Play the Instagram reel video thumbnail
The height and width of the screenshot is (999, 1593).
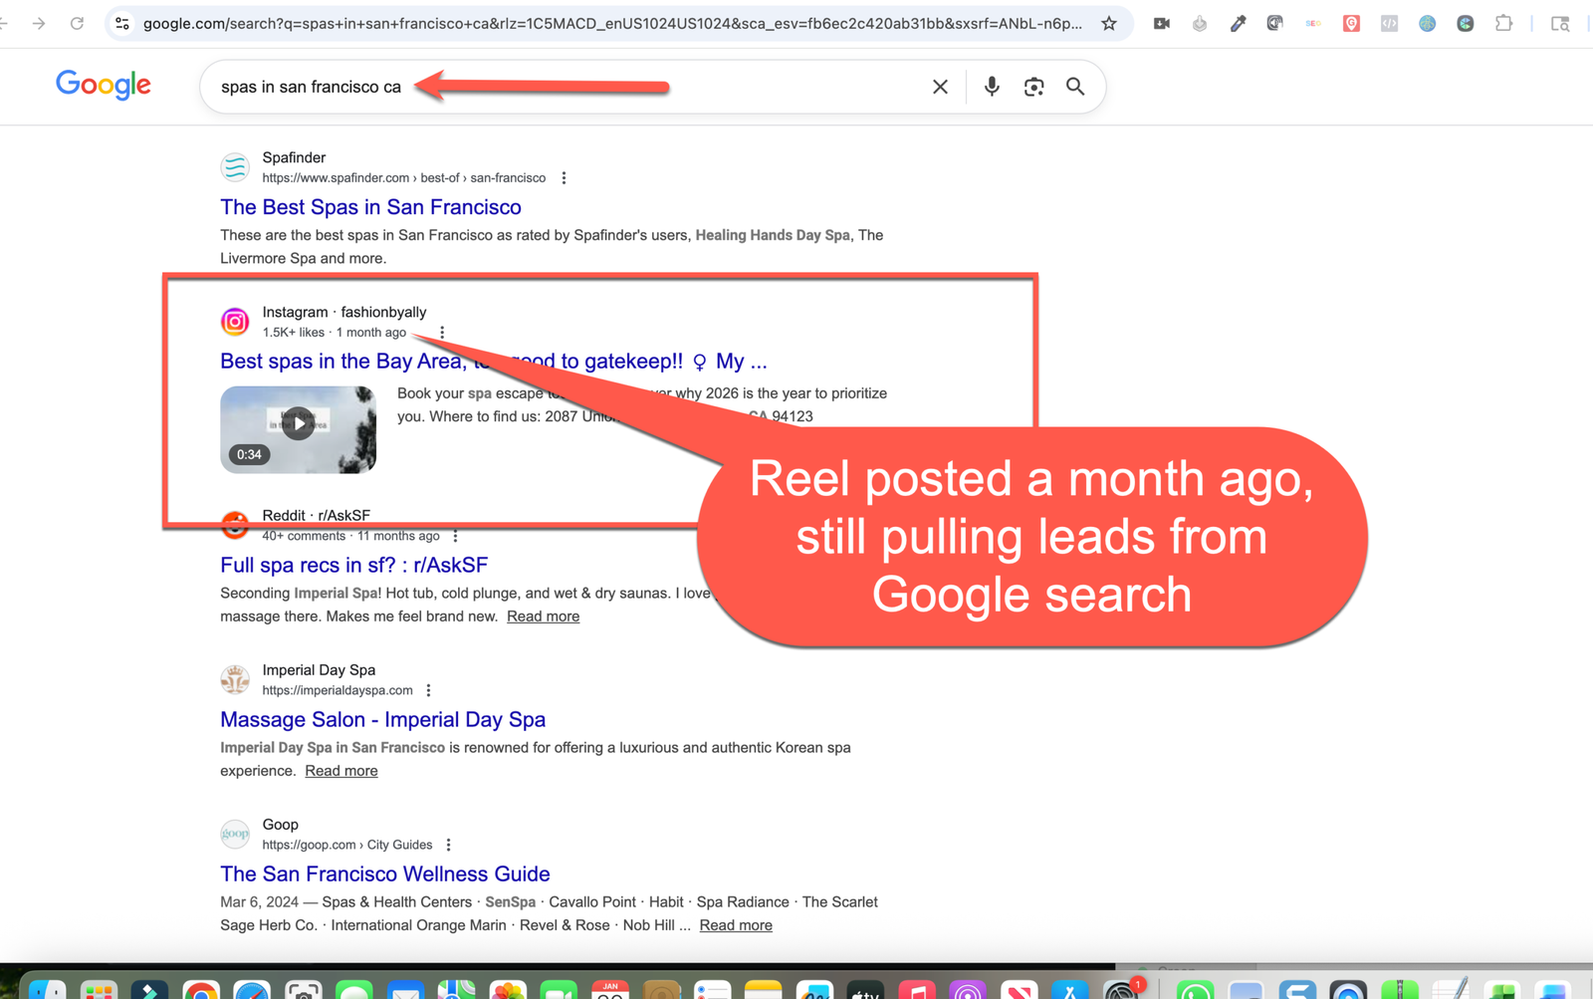298,426
